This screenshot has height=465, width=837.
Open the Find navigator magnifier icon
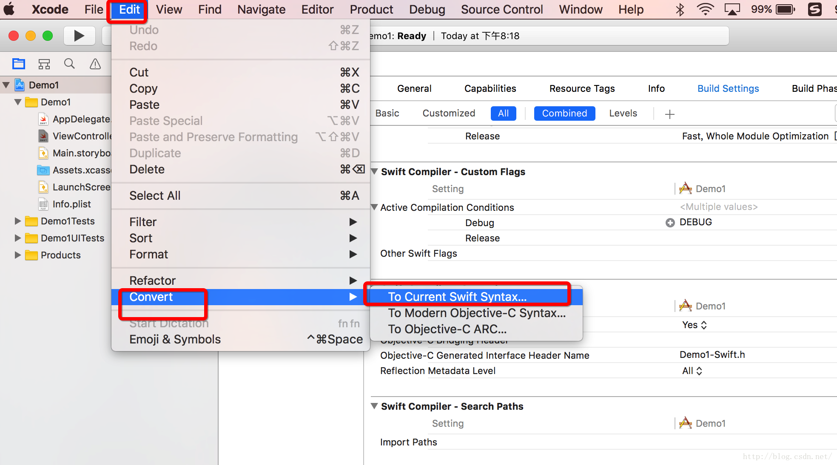[69, 64]
